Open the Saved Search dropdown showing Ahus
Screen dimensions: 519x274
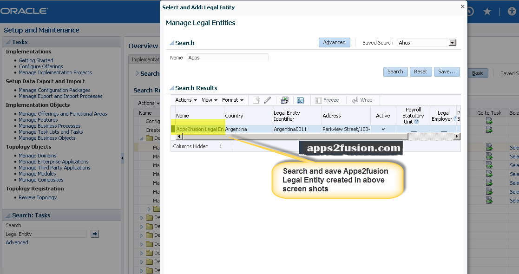point(453,43)
